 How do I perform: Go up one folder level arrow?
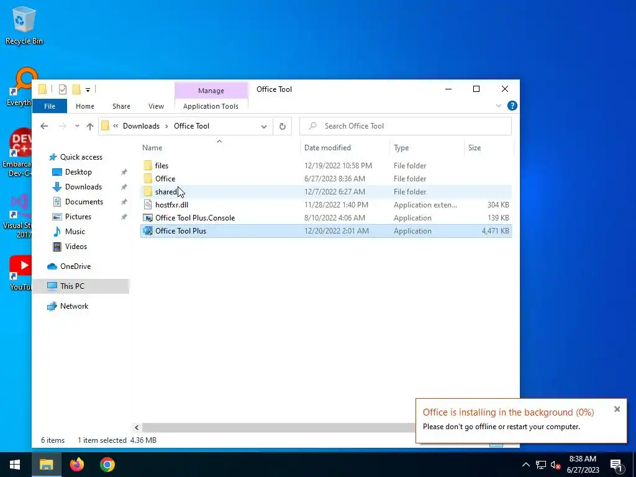pos(90,126)
